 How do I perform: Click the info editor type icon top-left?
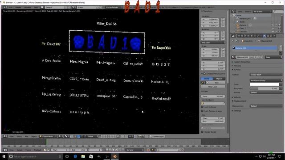point(5,7)
